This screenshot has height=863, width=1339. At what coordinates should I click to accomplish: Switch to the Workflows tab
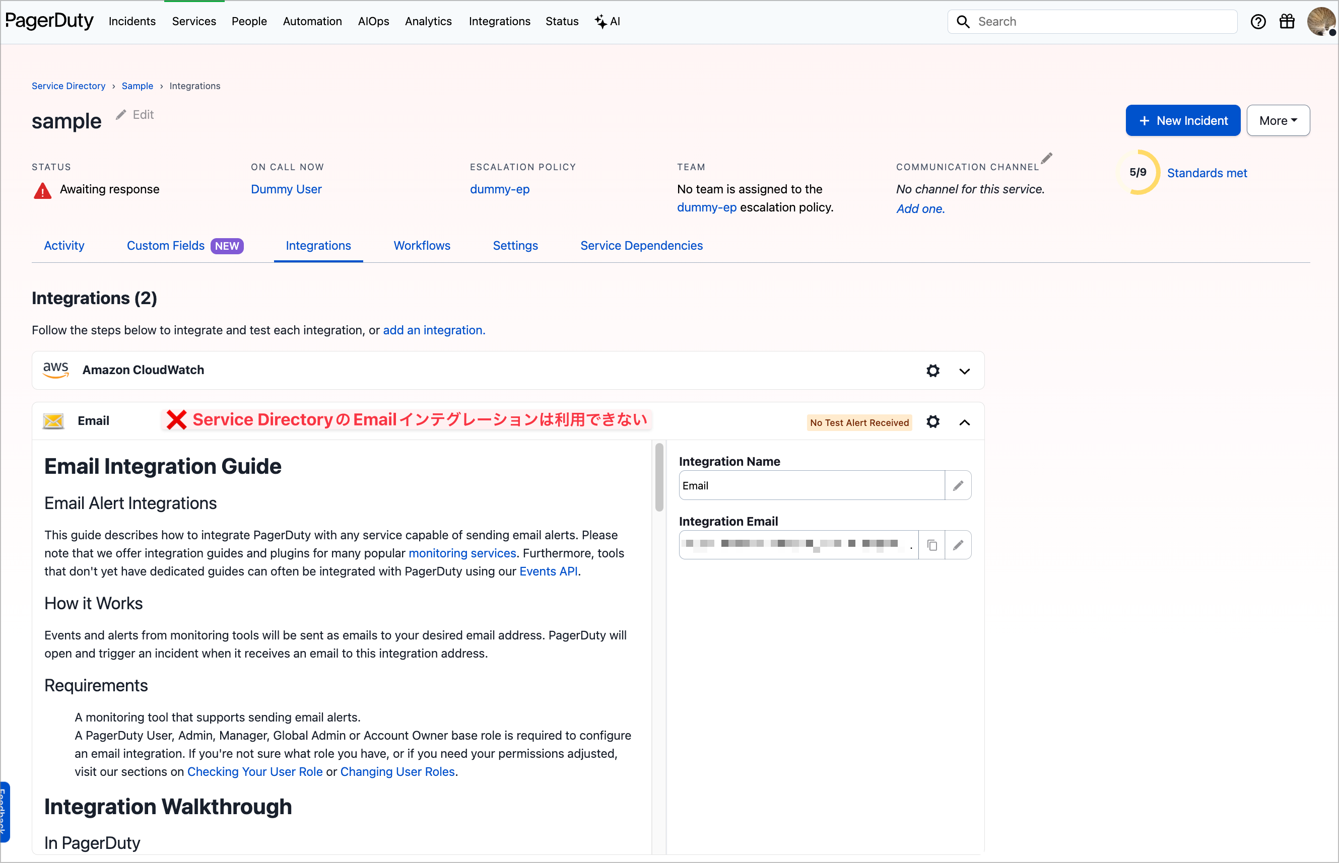point(422,245)
